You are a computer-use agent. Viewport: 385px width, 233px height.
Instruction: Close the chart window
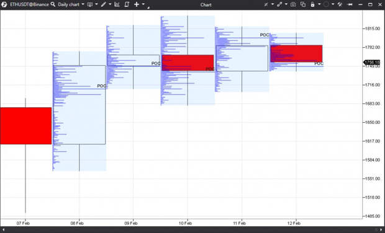click(379, 5)
